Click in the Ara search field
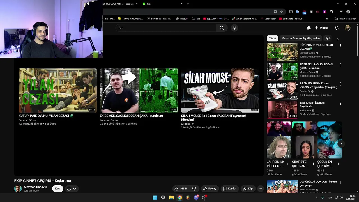Screen dimensions: 359x202 [165, 28]
